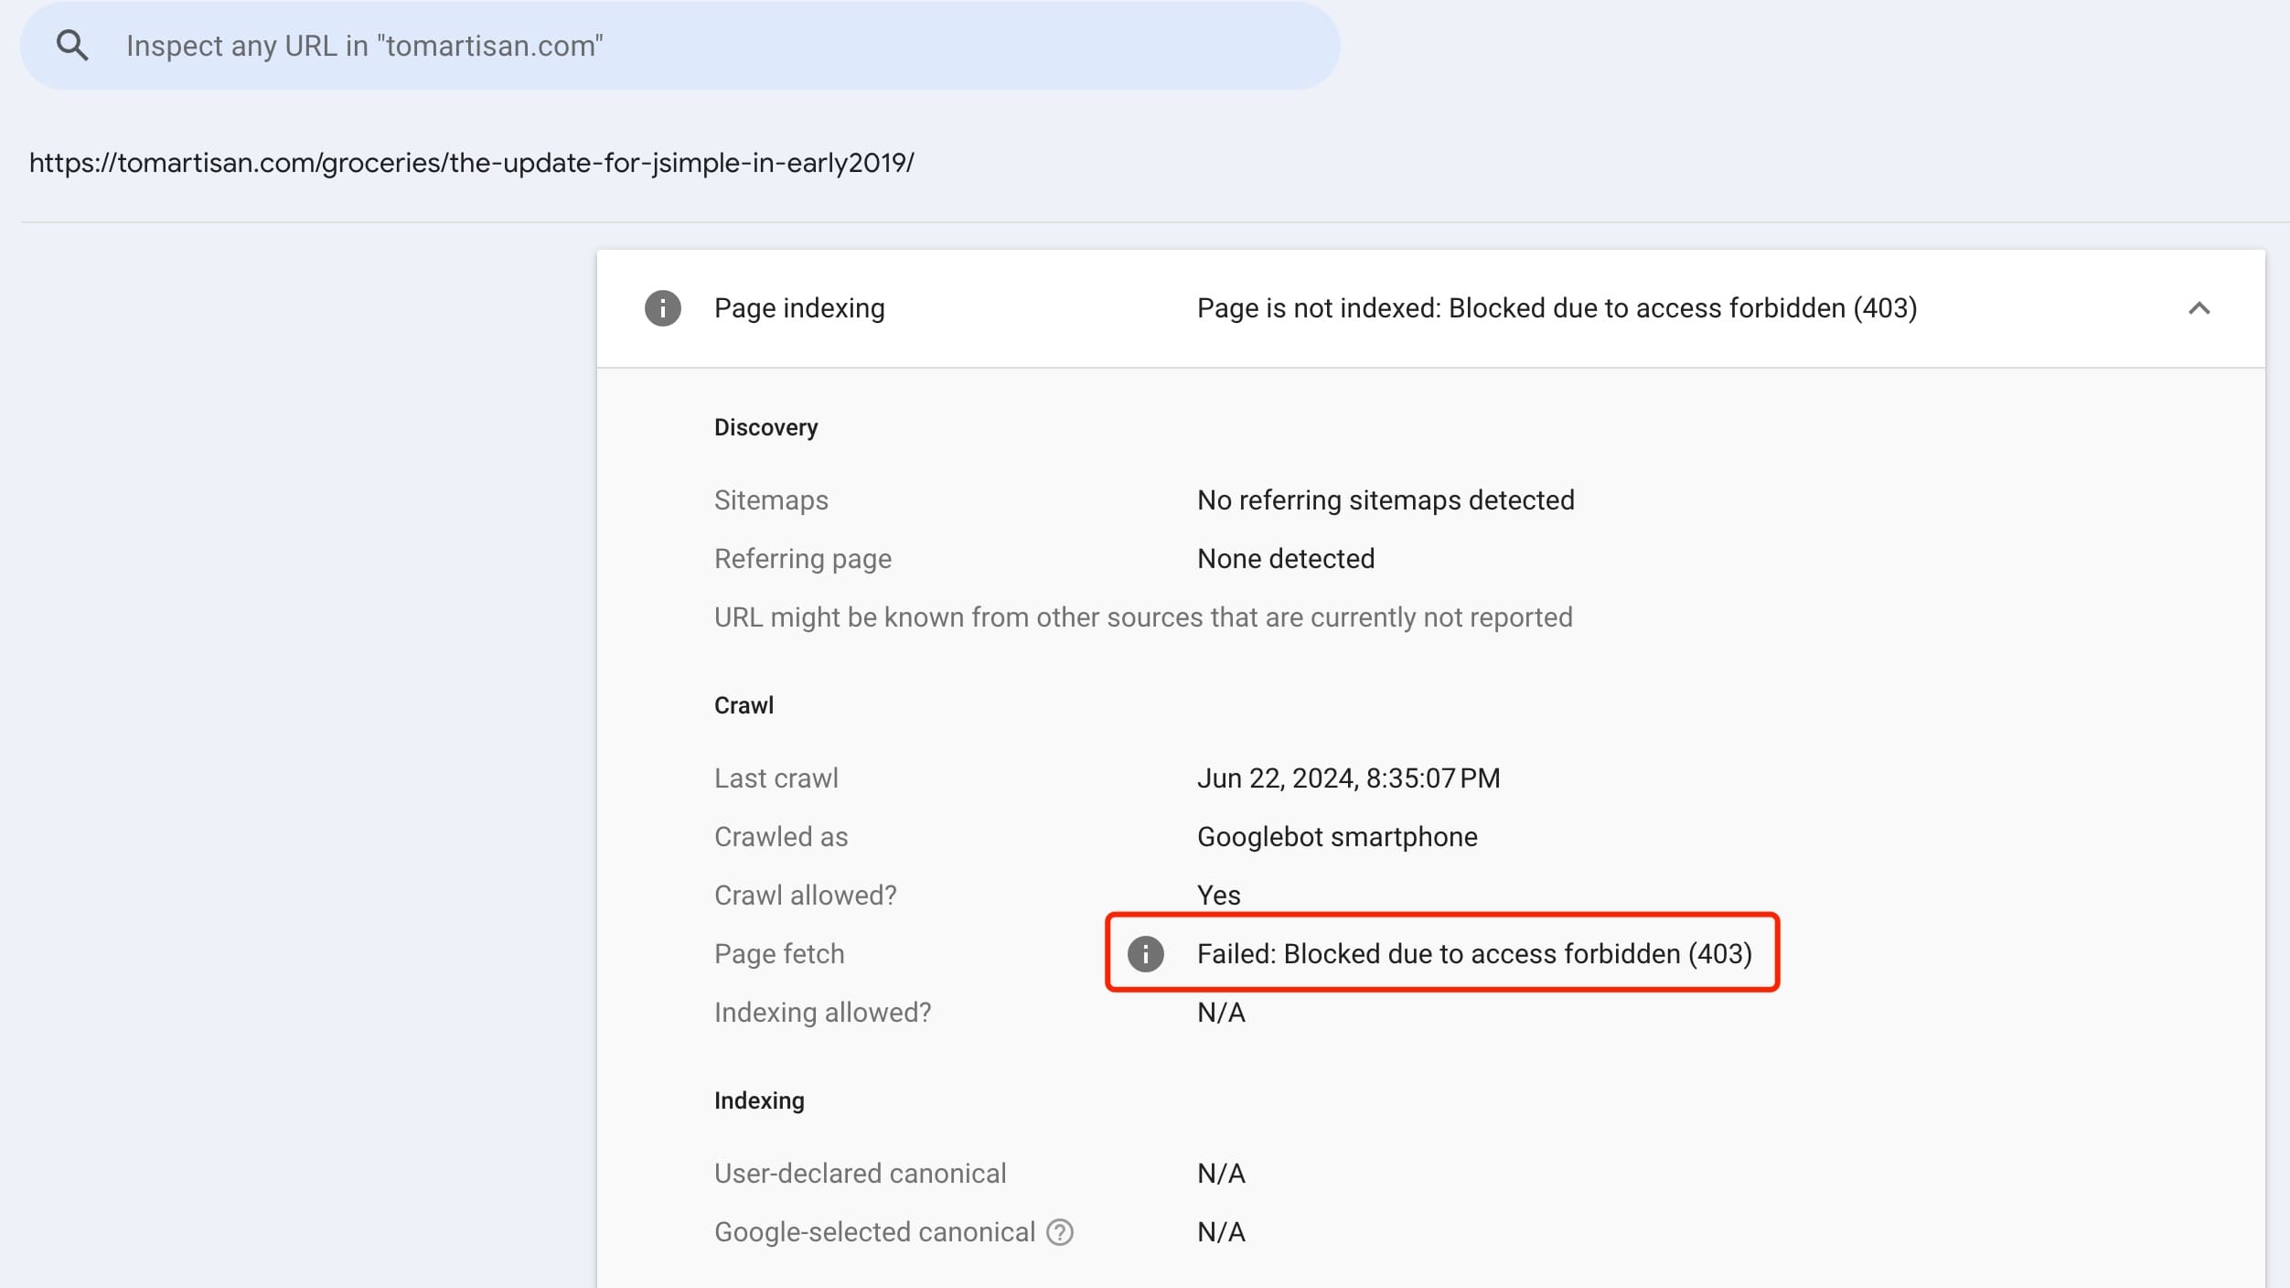This screenshot has width=2290, height=1288.
Task: Click the Referring page label
Action: [802, 559]
